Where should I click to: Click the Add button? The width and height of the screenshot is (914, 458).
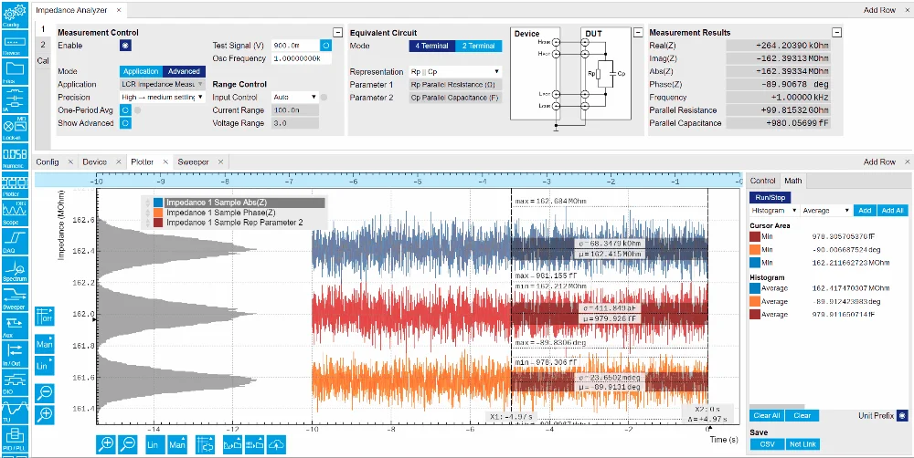(x=865, y=210)
